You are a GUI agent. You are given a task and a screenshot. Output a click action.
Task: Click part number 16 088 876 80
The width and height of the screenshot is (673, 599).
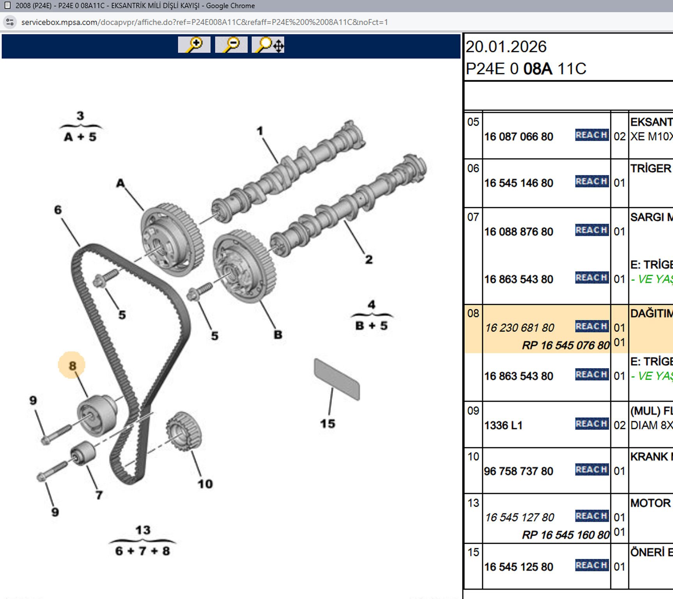pyautogui.click(x=519, y=232)
